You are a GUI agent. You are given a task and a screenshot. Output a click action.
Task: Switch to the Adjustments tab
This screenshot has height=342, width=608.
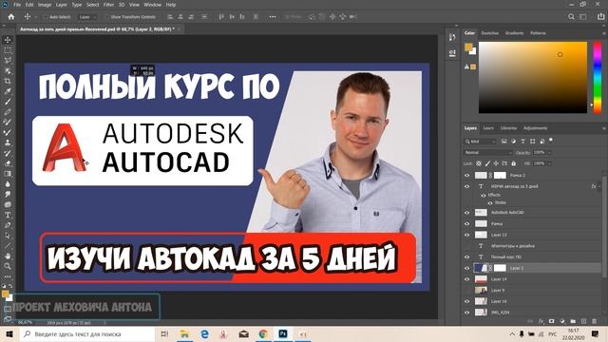pos(535,128)
